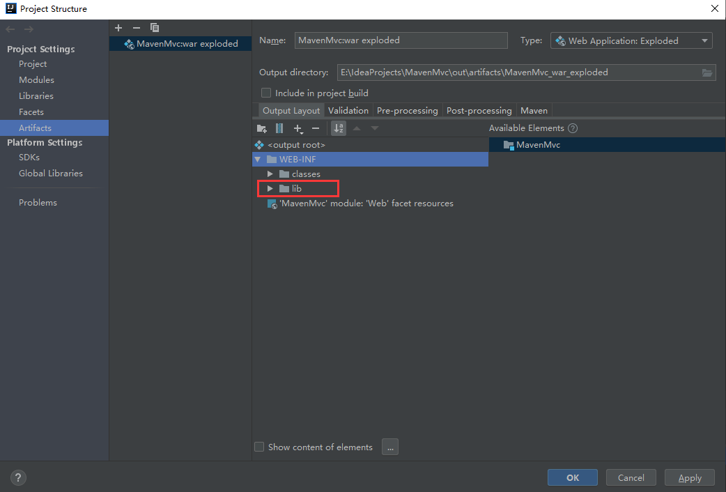Select the lib folder row
The width and height of the screenshot is (726, 492).
(x=371, y=189)
